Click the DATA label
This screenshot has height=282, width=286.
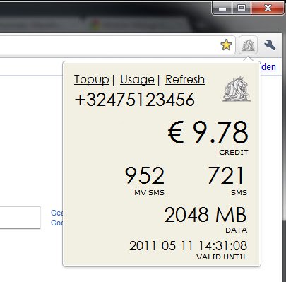237,230
